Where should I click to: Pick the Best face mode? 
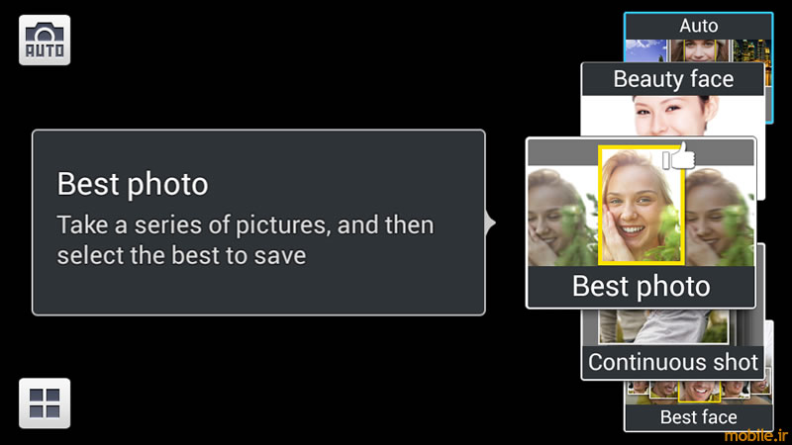(699, 417)
